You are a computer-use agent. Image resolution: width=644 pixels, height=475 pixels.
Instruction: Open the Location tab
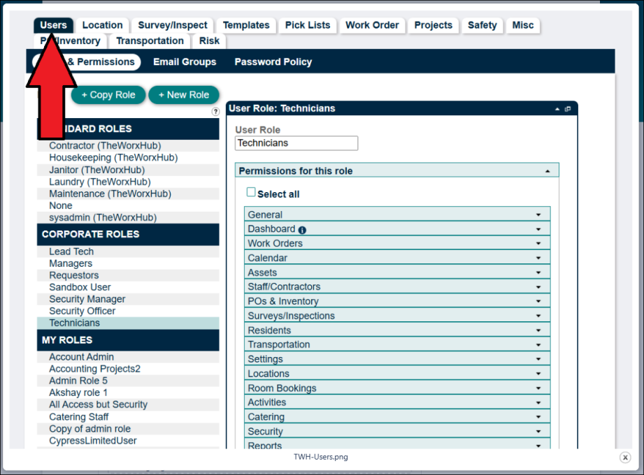pos(102,25)
